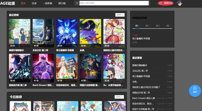
Task: Click the 我独自升级 第二季 title under its poster
Action: [18, 85]
